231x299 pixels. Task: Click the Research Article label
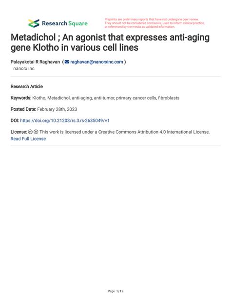tap(27, 86)
